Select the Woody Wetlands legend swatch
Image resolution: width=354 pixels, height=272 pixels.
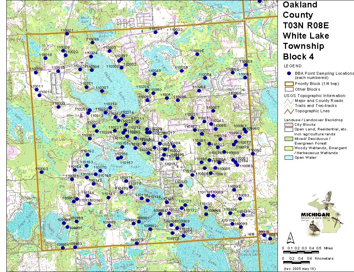click(289, 148)
